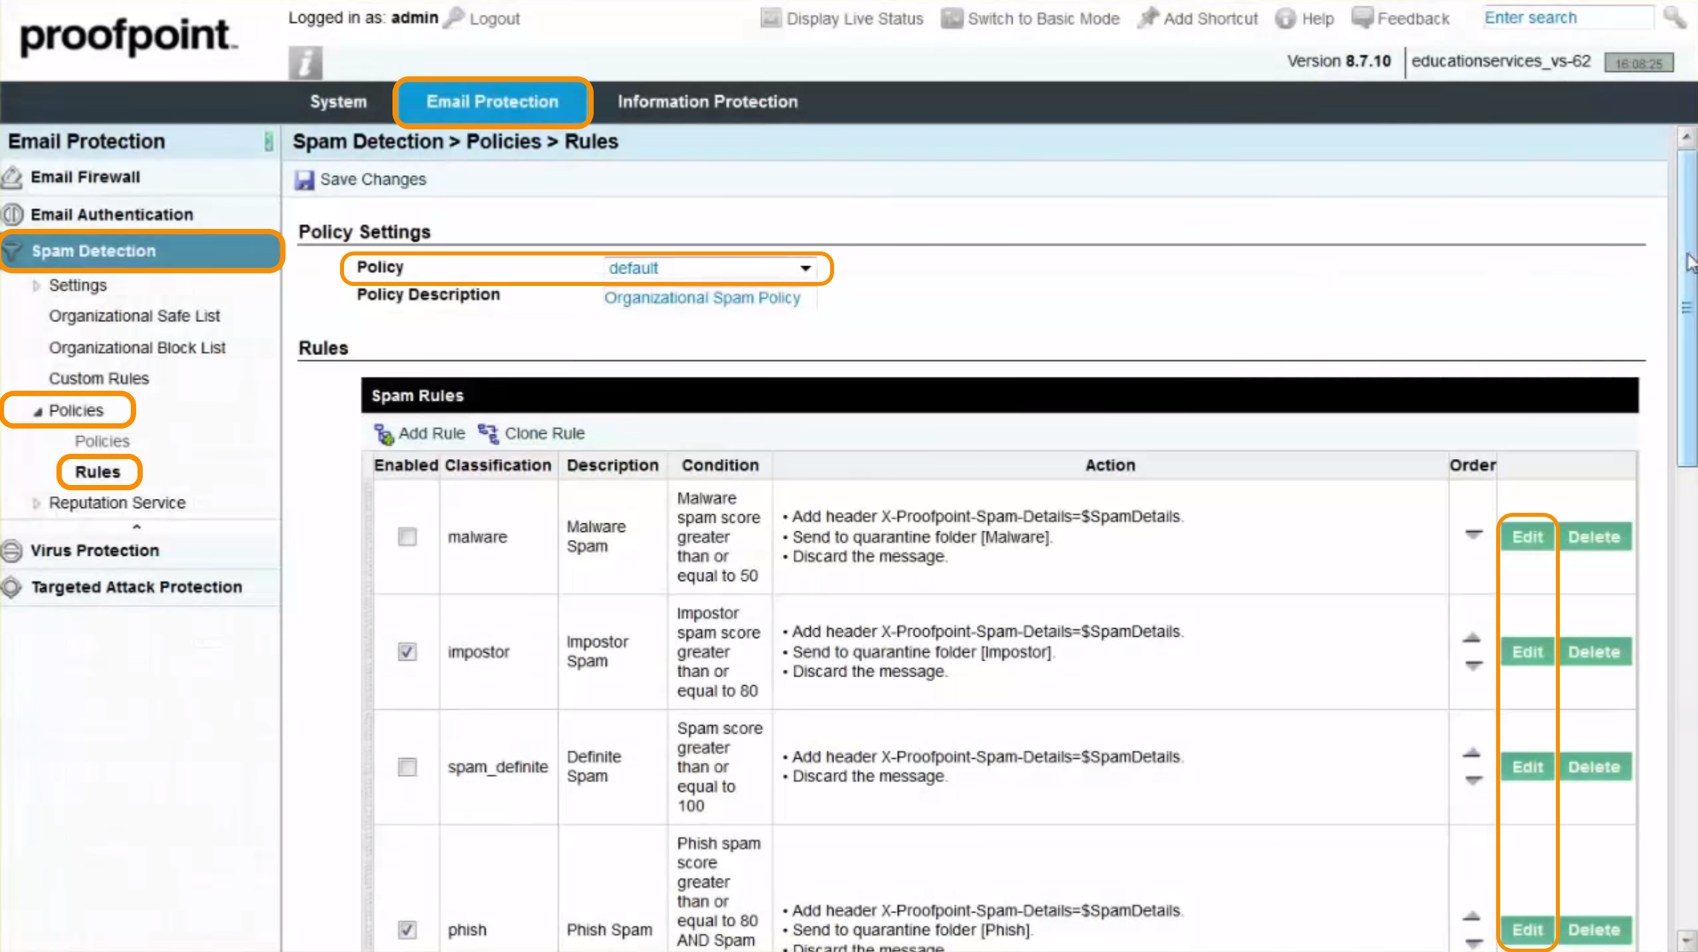Click the information icon below the logo

click(305, 62)
